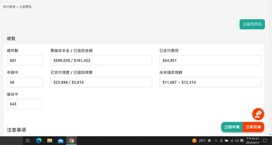Open File Explorer from the taskbar

[x=49, y=141]
